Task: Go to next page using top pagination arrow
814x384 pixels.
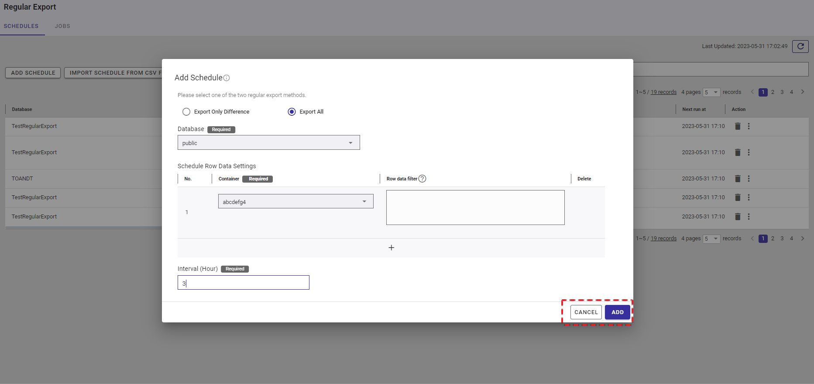Action: (x=802, y=92)
